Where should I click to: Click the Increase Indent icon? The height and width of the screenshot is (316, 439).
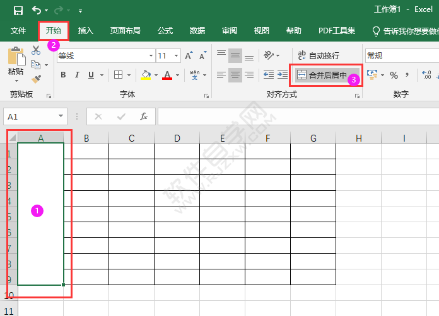[x=282, y=75]
